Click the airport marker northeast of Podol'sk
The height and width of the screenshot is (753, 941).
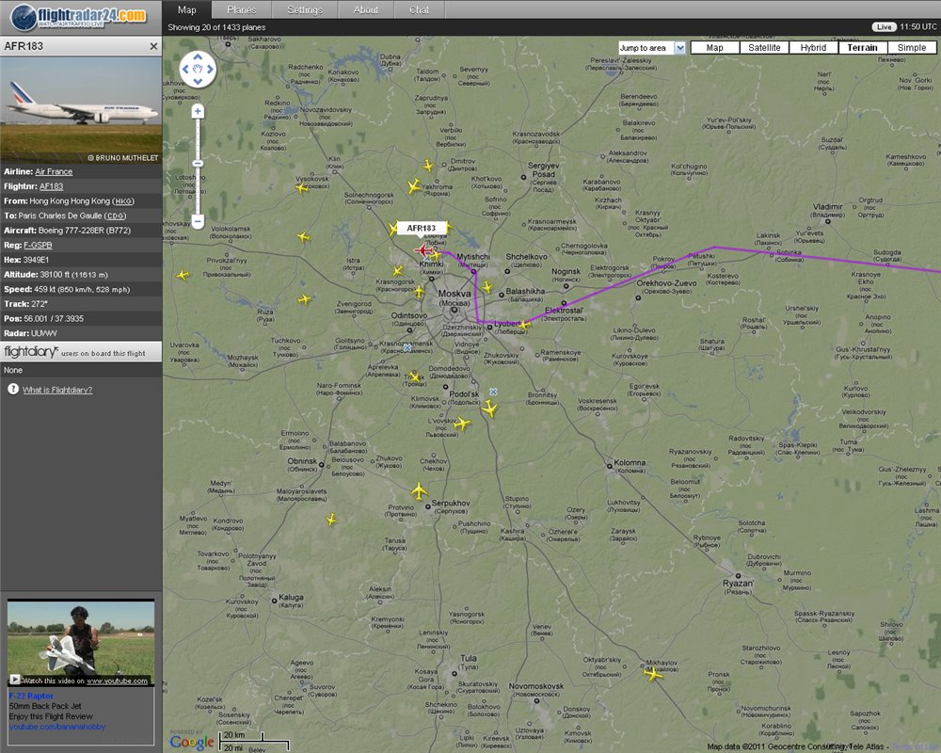493,392
